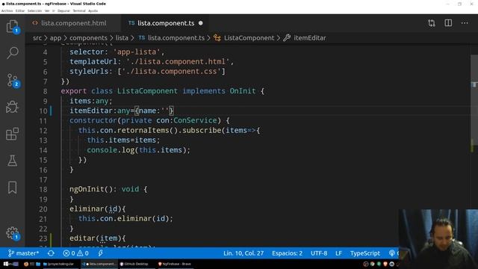Show errors and warnings count
The height and width of the screenshot is (269, 478).
pyautogui.click(x=75, y=253)
